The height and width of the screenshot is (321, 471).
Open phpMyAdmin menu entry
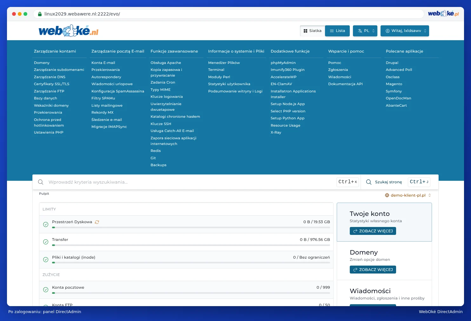(x=283, y=63)
